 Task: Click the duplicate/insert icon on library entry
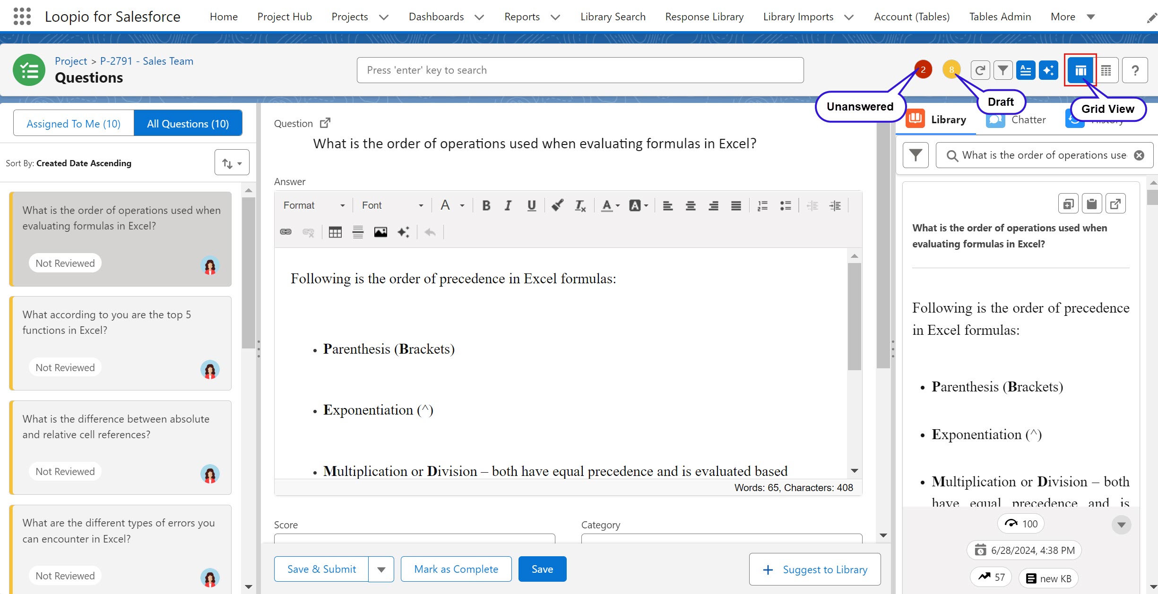[1068, 204]
